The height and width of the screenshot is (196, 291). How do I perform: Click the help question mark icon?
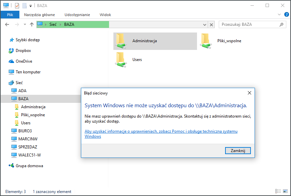[x=287, y=15]
